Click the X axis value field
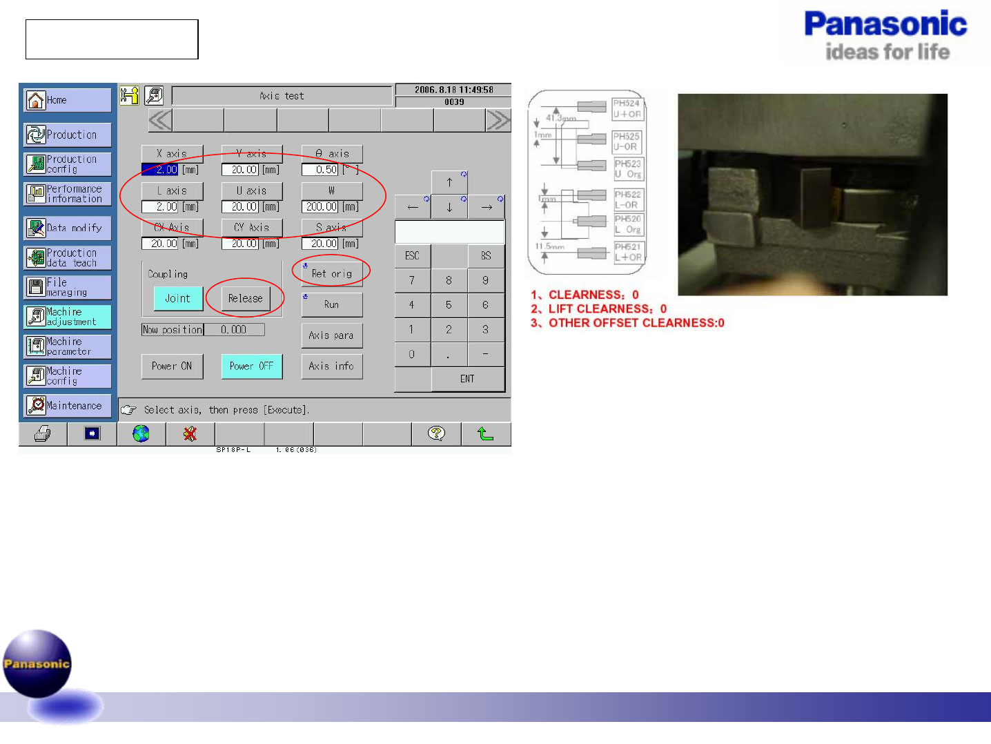This screenshot has width=991, height=744. [160, 170]
